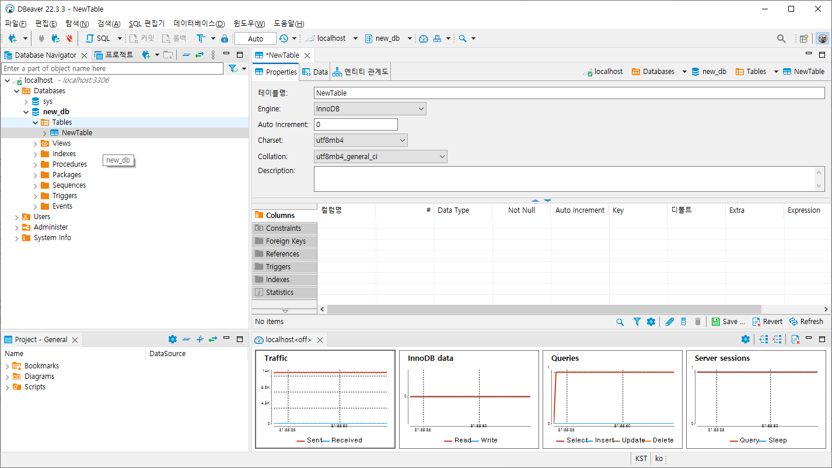Click the New Database Connection plug icon
The height and width of the screenshot is (468, 832).
12,38
